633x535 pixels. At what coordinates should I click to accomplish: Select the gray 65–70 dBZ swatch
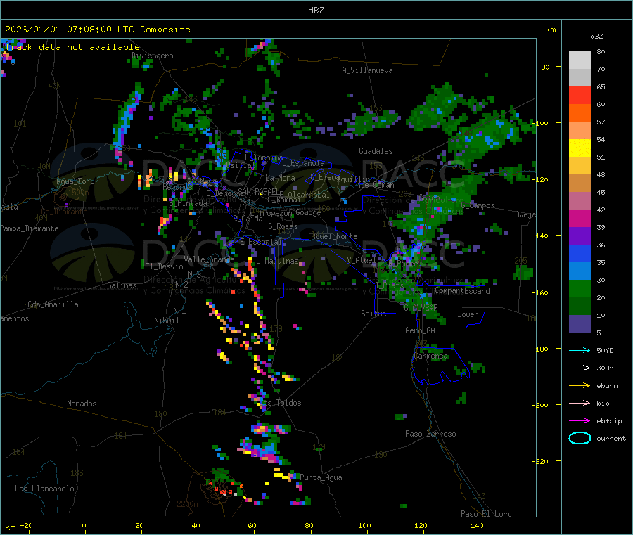[x=580, y=78]
